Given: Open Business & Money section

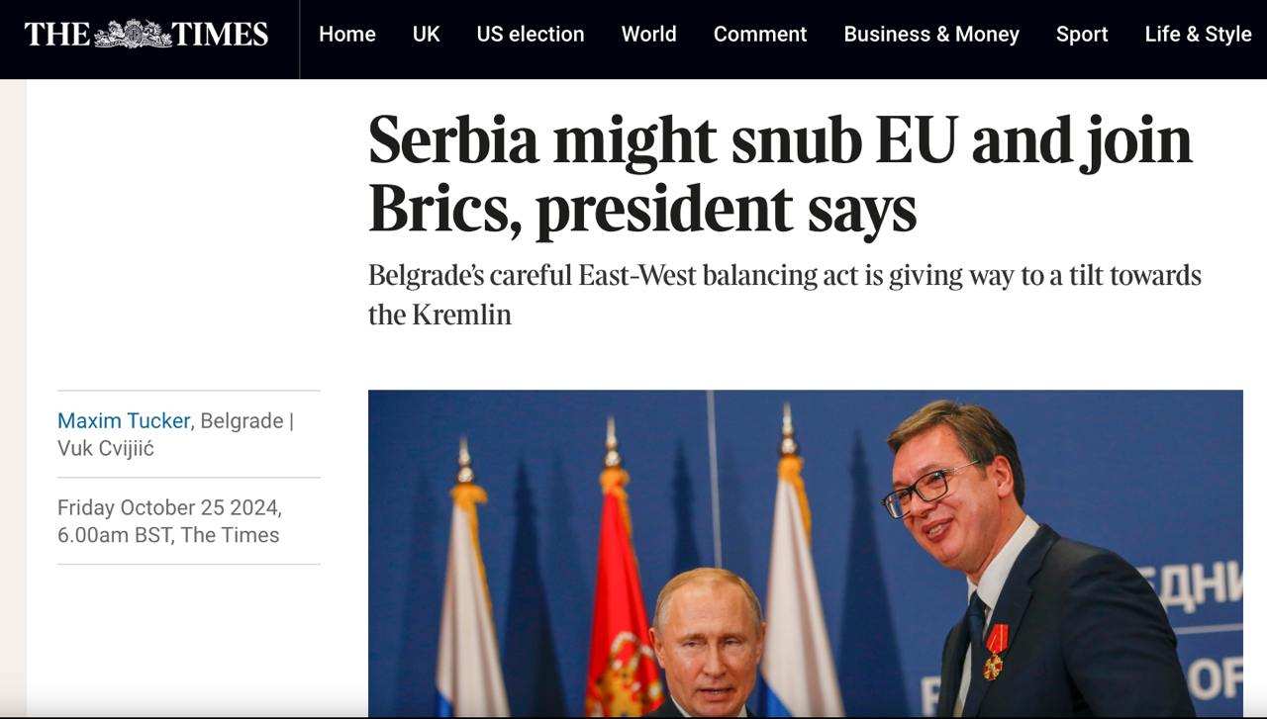Looking at the screenshot, I should 931,35.
